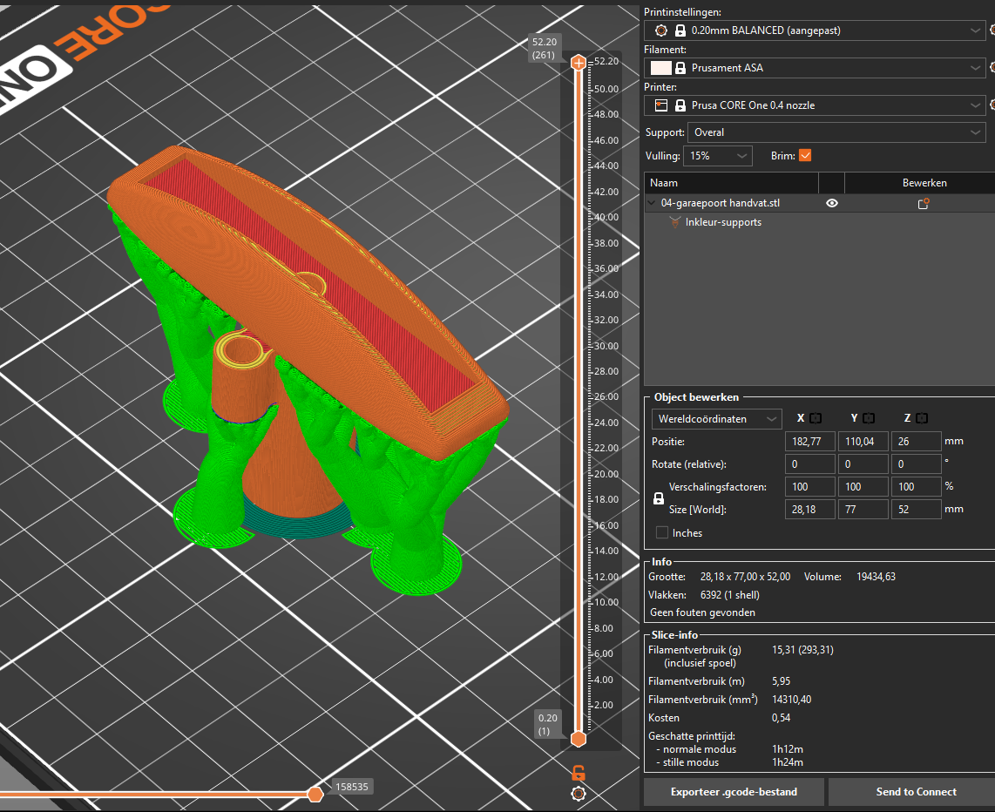Click the Exporteer .gcode-bestand button
The image size is (995, 812).
pyautogui.click(x=734, y=792)
